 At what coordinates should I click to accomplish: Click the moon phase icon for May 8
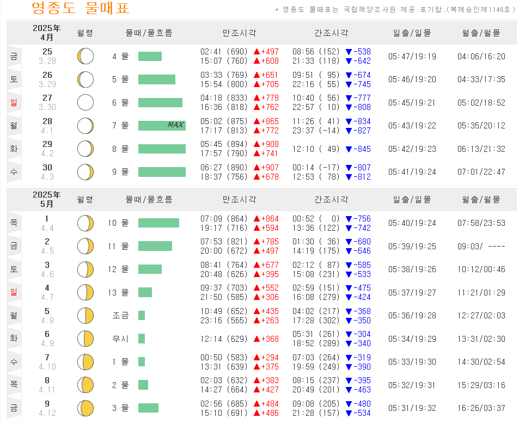[86, 385]
